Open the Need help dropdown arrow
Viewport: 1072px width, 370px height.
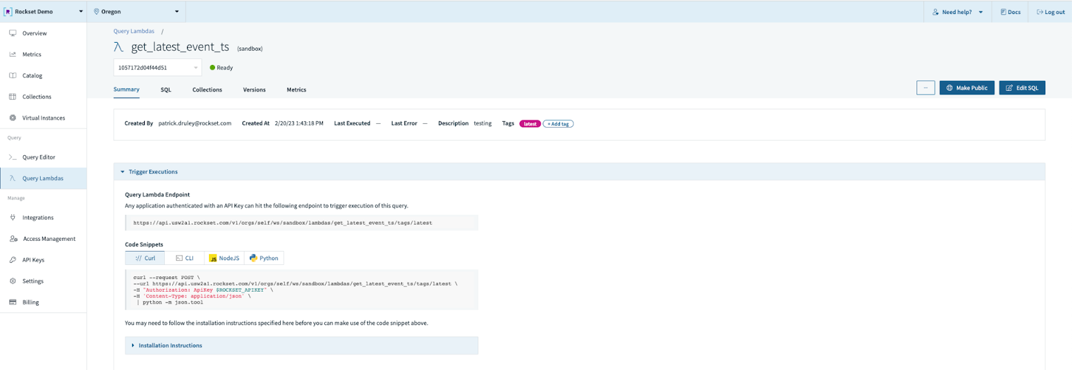[x=981, y=12]
